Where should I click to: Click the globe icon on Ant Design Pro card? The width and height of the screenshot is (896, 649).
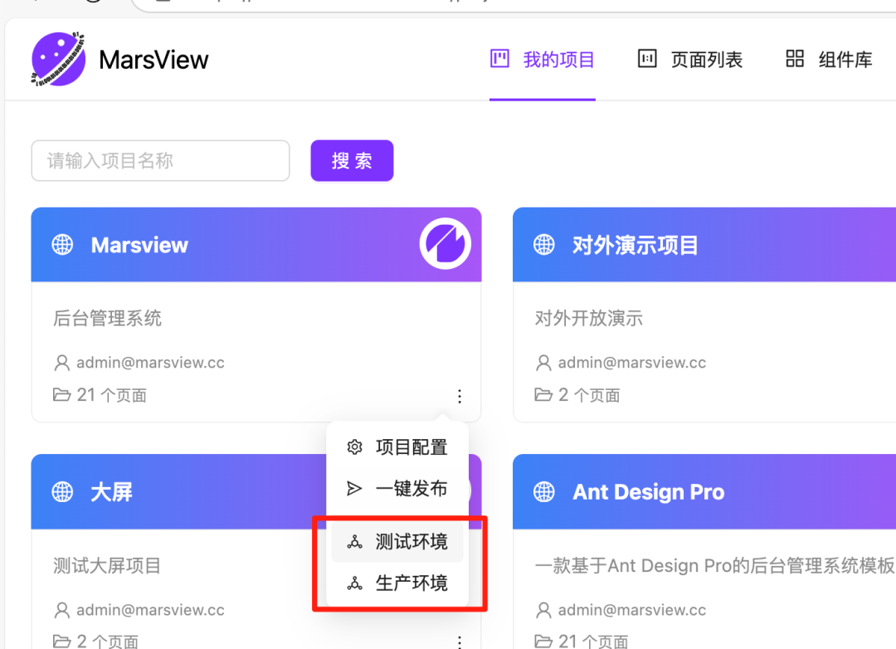pyautogui.click(x=544, y=492)
